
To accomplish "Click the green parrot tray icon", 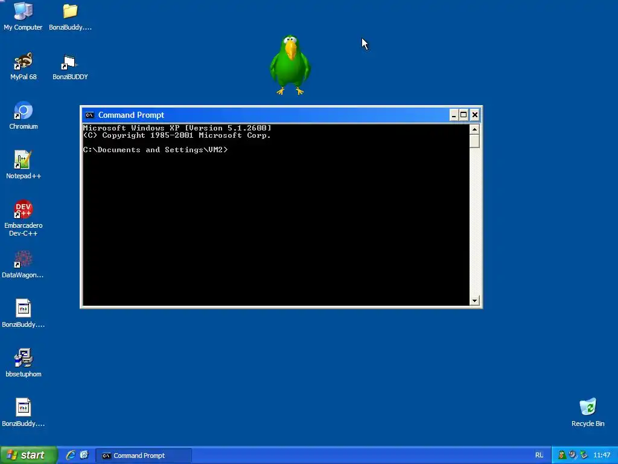I will (562, 455).
